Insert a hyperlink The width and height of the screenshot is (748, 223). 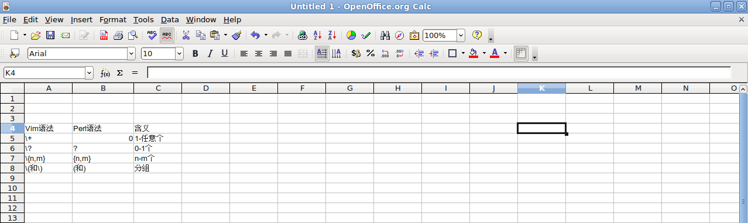(x=303, y=35)
